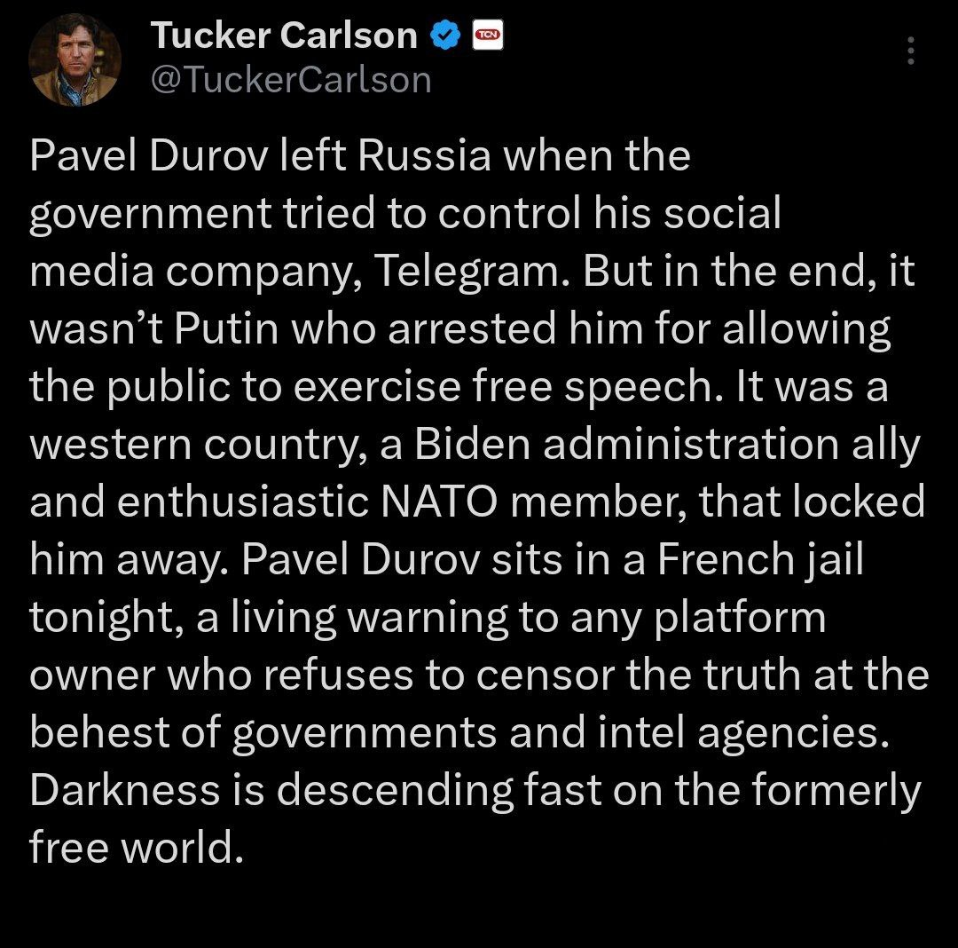Open the three-dot more options menu

(911, 51)
